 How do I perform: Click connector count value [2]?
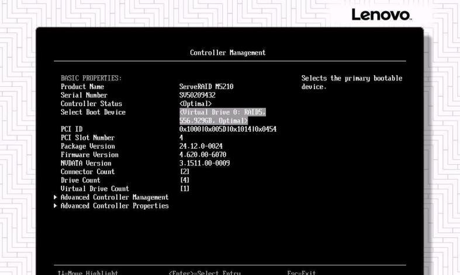[185, 172]
